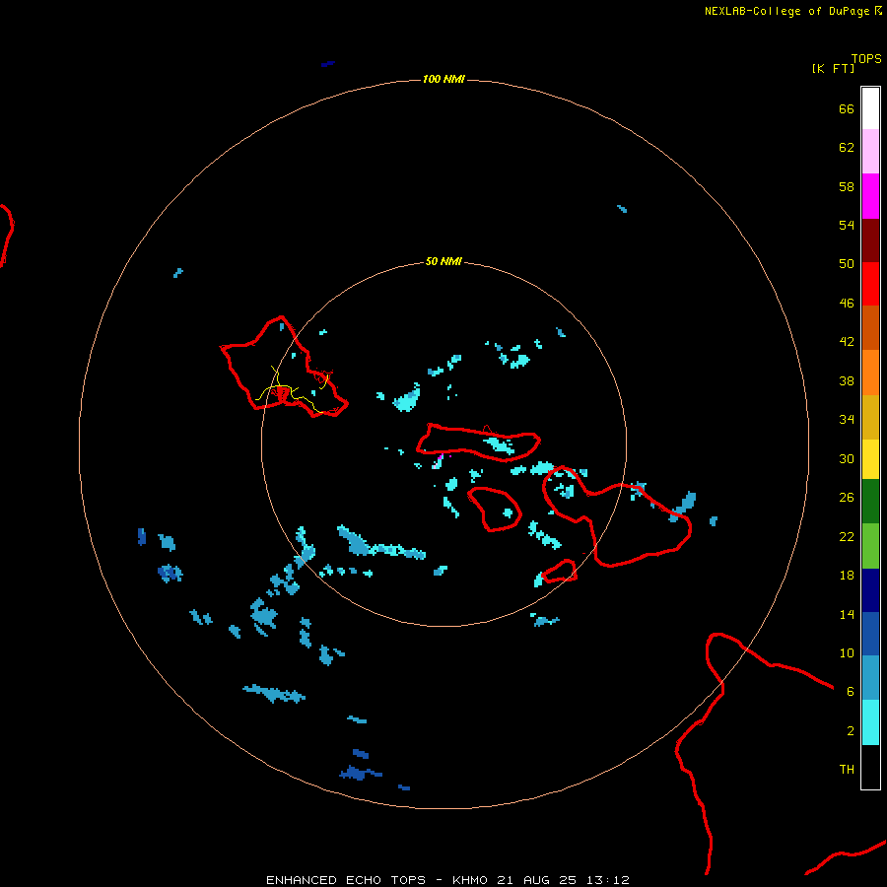The image size is (887, 887).
Task: Select the light pink legend swatch
Action: (870, 151)
